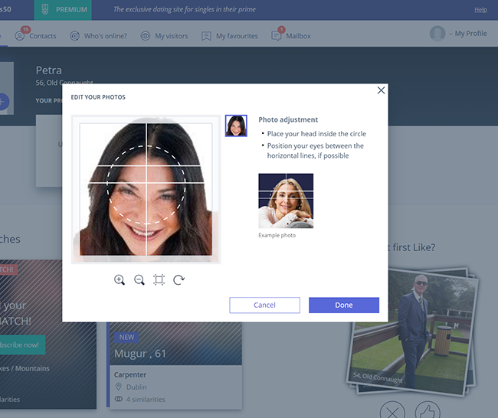Click the Photo adjustment heading

point(288,119)
